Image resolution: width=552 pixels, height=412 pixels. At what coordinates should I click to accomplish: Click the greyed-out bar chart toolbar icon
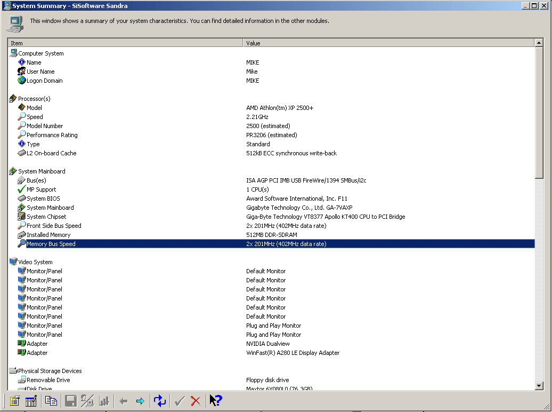tap(104, 401)
